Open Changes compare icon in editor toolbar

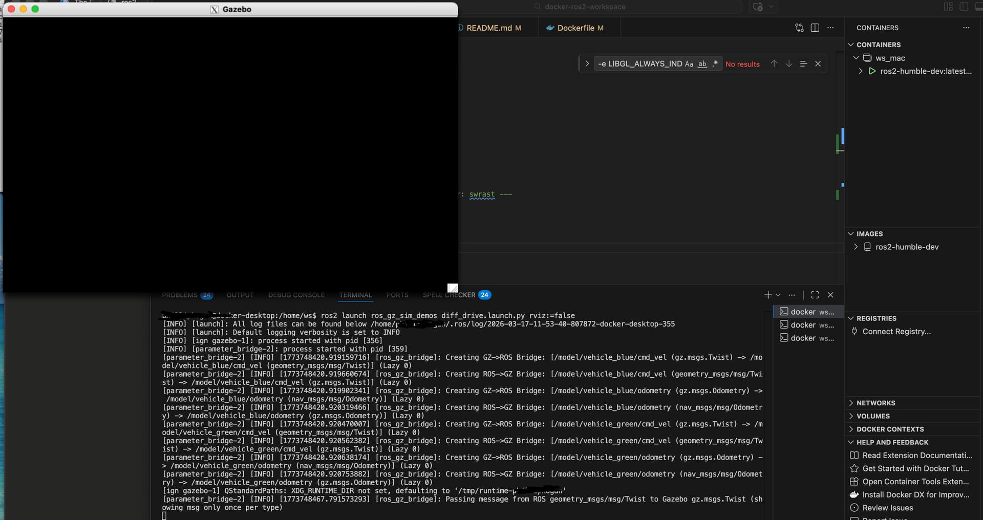(799, 28)
